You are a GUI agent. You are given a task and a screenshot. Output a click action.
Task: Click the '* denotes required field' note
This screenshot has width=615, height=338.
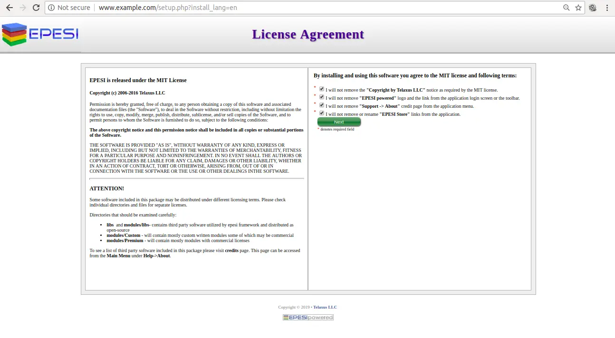click(x=336, y=129)
